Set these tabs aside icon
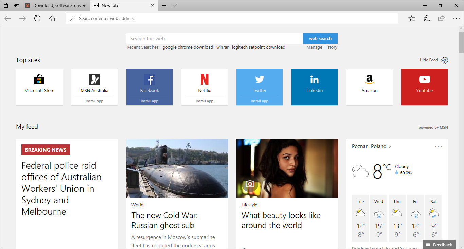Screen dimensions: 464x249 (16, 5)
